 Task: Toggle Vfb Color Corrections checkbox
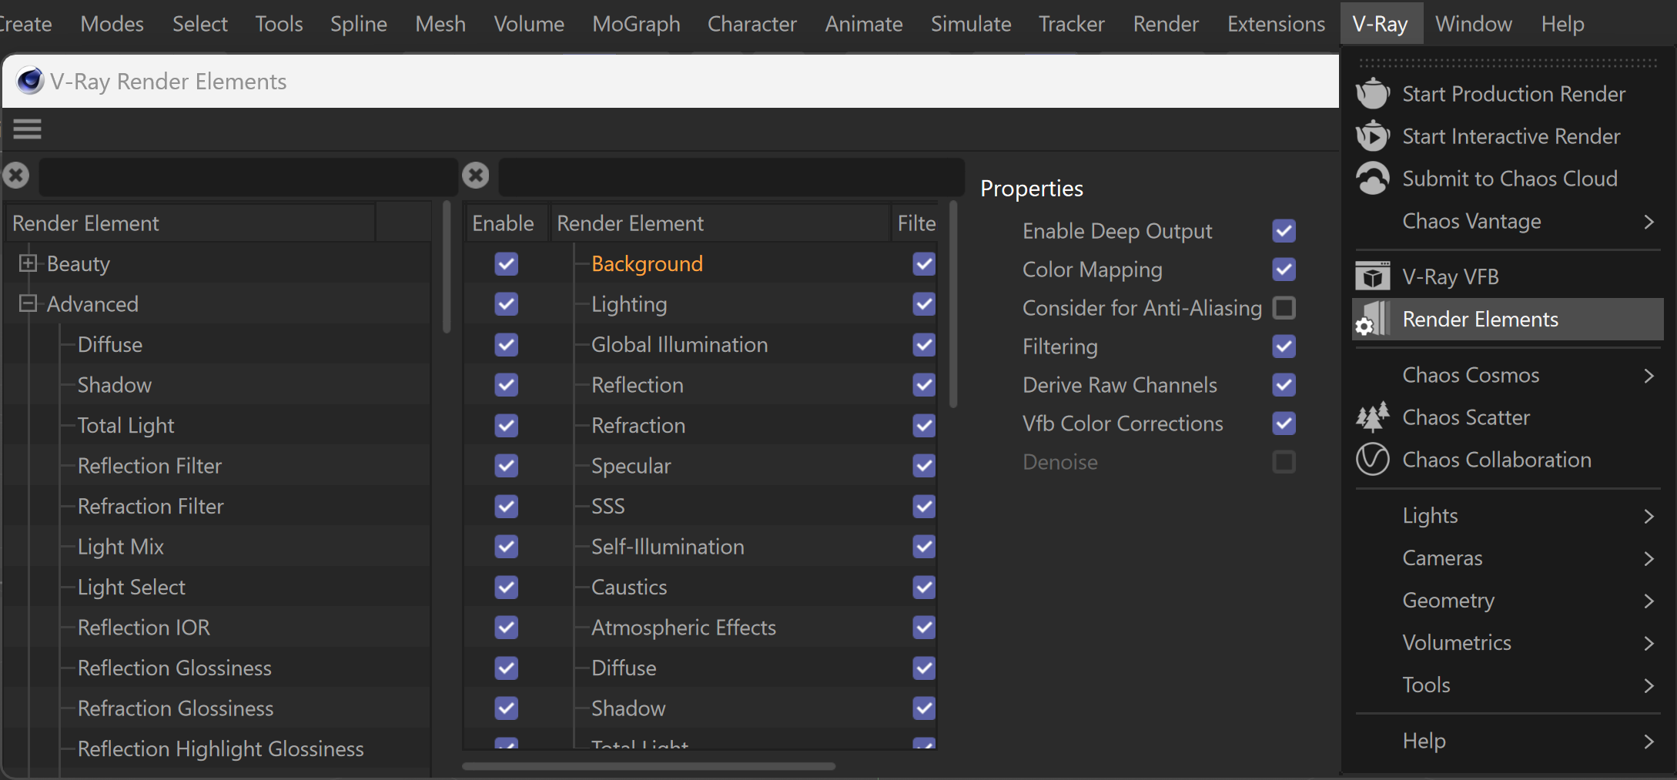pyautogui.click(x=1284, y=423)
